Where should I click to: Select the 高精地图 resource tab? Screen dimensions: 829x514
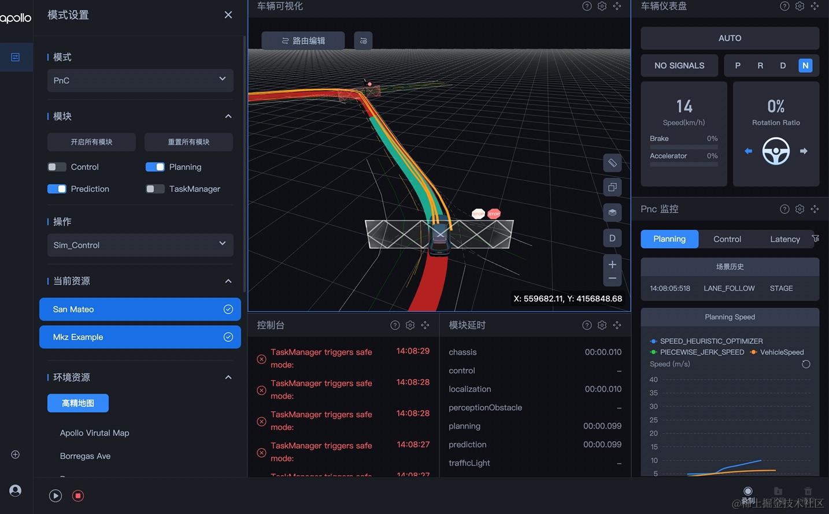pyautogui.click(x=78, y=403)
